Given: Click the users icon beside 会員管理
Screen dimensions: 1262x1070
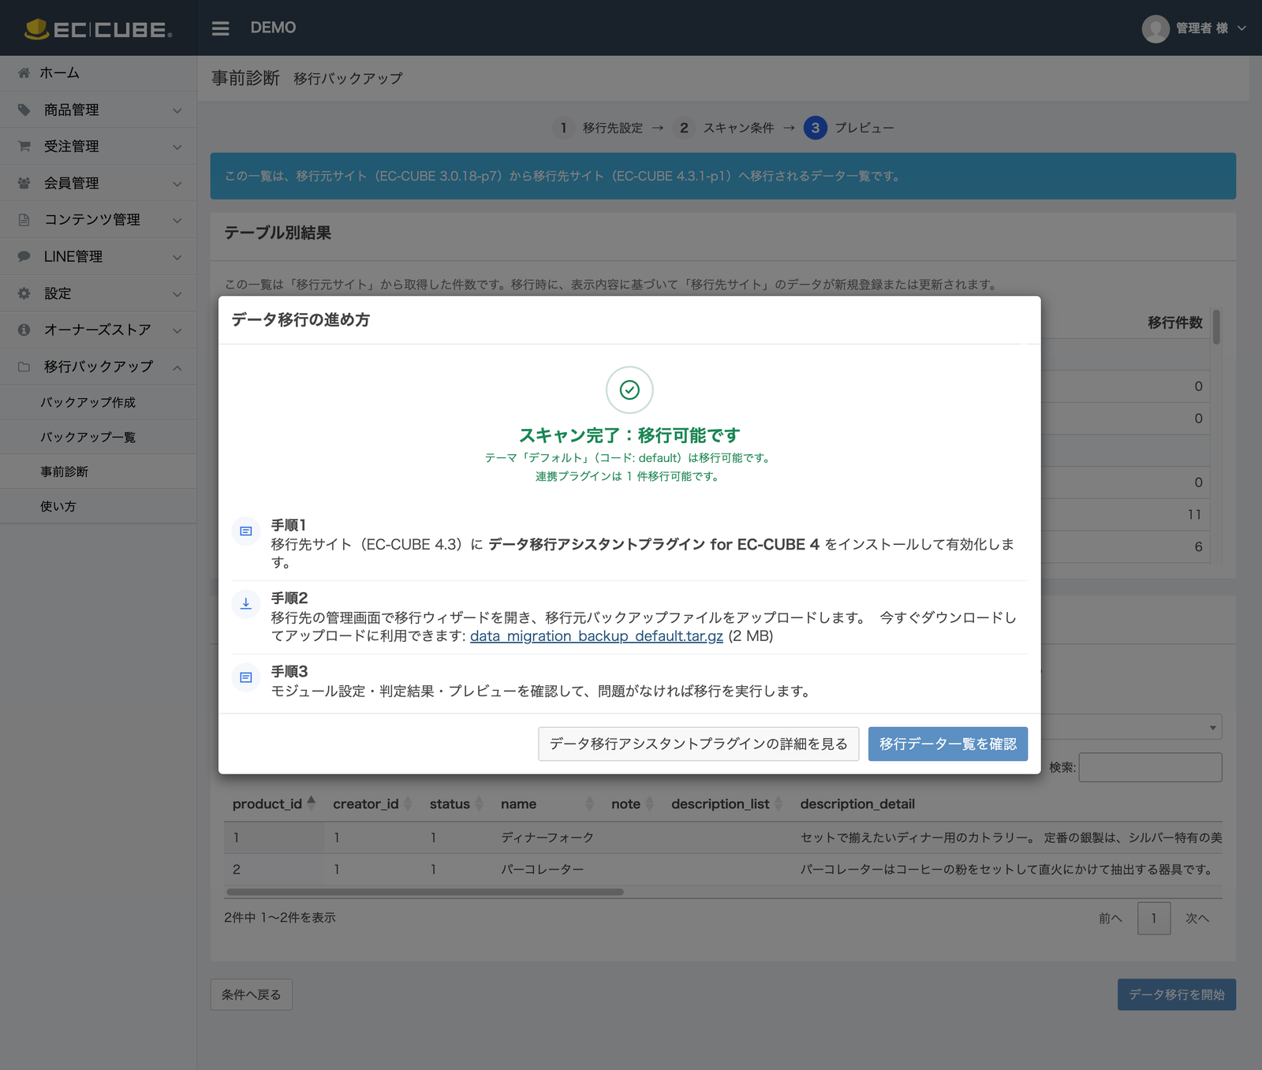Looking at the screenshot, I should (24, 183).
